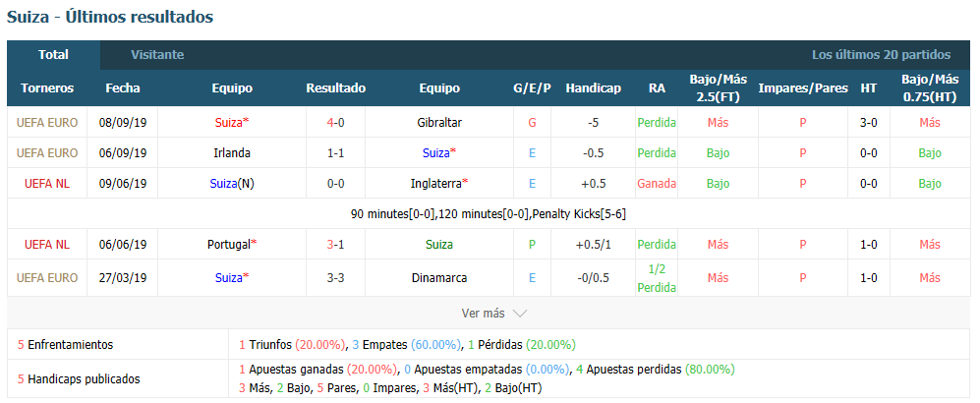Switch to the Visitante tab

point(157,55)
